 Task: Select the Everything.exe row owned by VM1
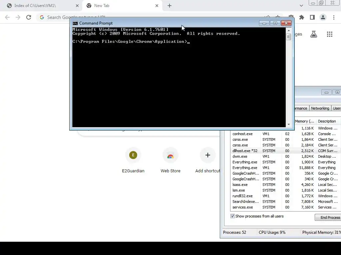pyautogui.click(x=285, y=168)
